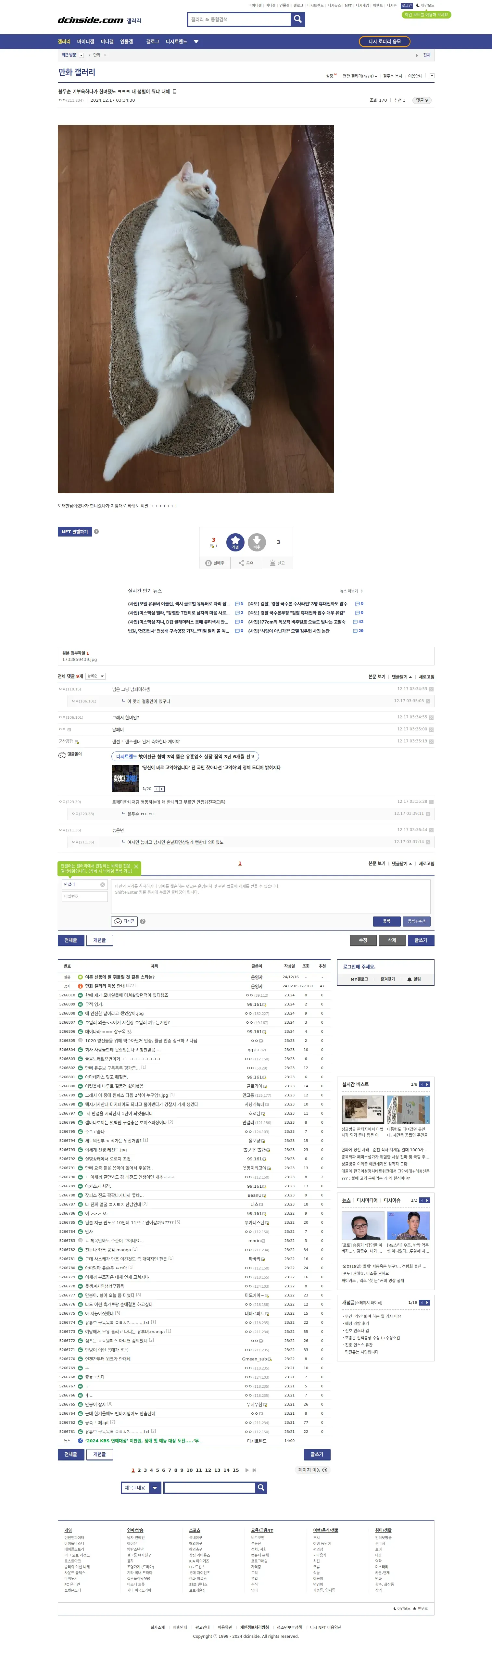Image resolution: width=492 pixels, height=1655 pixels.
Task: Open the 디시콘 emoticon picker
Action: pyautogui.click(x=125, y=921)
